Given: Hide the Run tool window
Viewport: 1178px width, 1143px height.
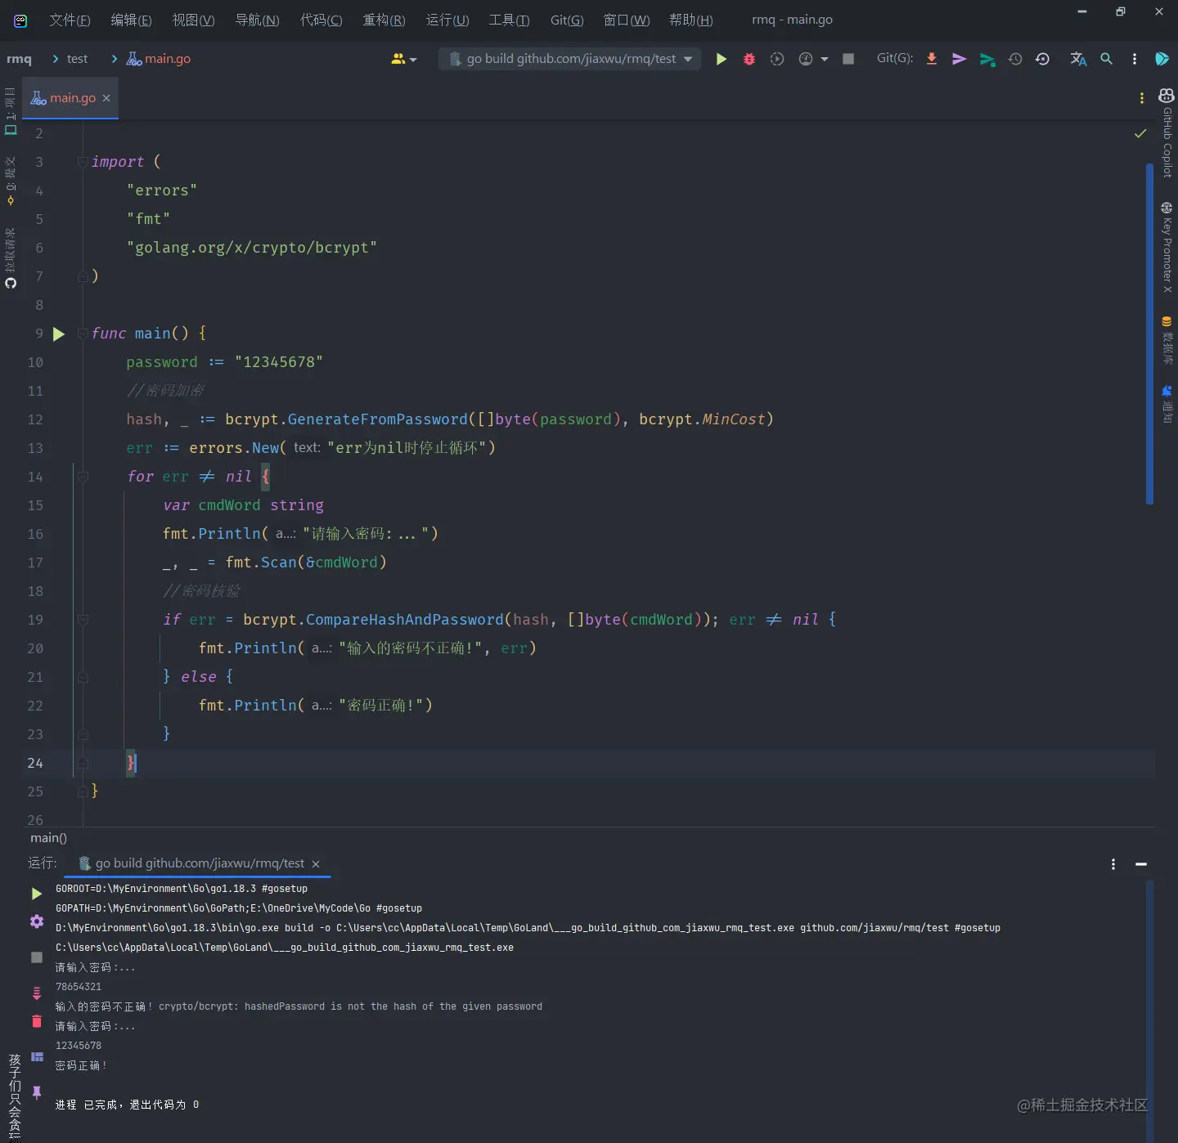Looking at the screenshot, I should pyautogui.click(x=1141, y=864).
